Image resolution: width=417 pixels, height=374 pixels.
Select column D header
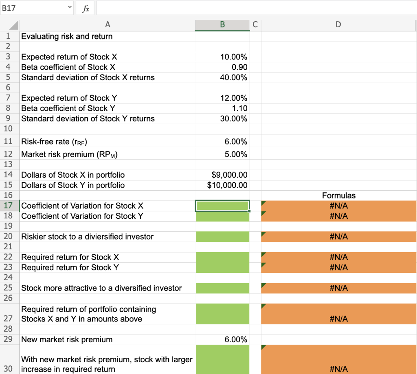pos(338,24)
